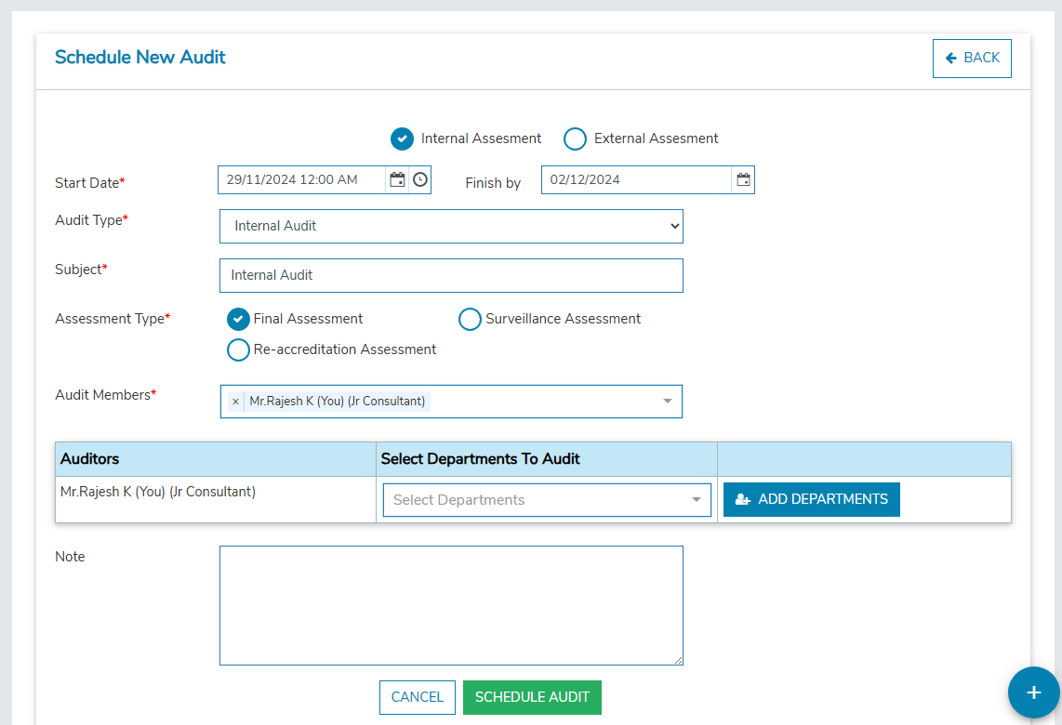Open the Finish by calendar picker icon
This screenshot has width=1062, height=725.
coord(743,179)
